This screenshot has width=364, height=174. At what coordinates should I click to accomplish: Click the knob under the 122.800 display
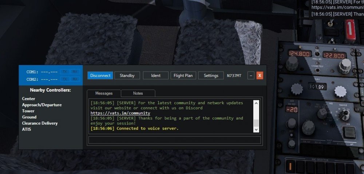[x=344, y=66]
